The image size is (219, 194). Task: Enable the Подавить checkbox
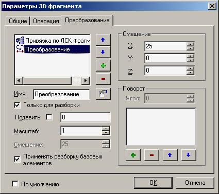tap(49, 117)
